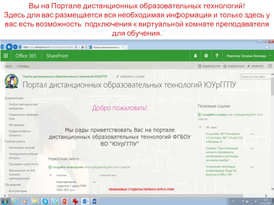Click the browser back arrow button
The image size is (274, 205).
pyautogui.click(x=9, y=47)
